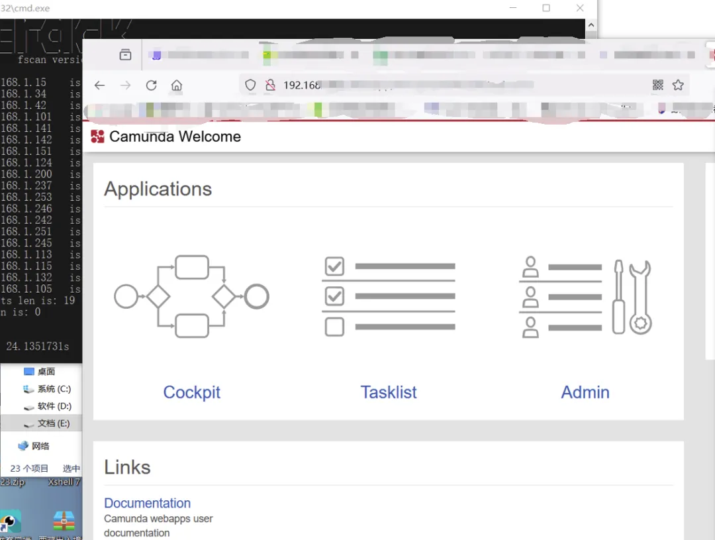
Task: Click the tracking protection shield icon
Action: pos(250,85)
